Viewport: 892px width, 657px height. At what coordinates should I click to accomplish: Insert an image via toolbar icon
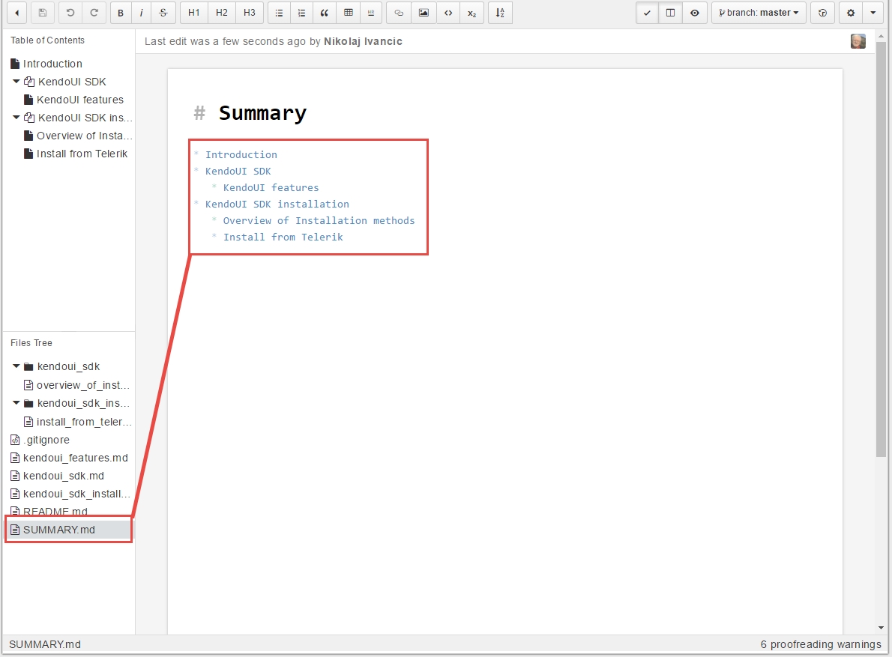point(424,13)
